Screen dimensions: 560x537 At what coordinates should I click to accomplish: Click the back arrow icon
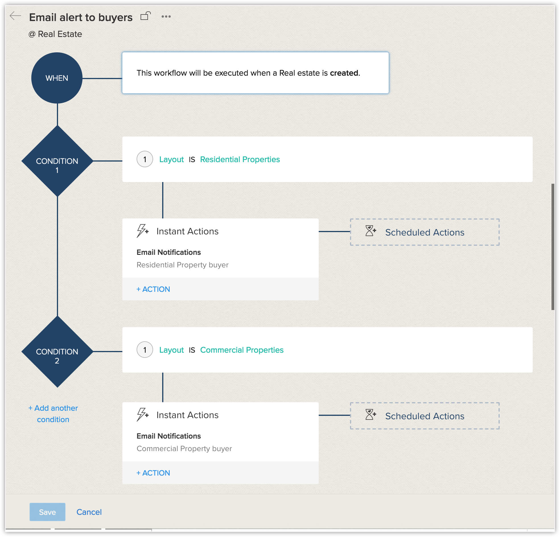[15, 16]
